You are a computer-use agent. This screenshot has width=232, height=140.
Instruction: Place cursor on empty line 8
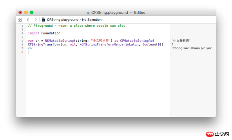tap(98, 52)
